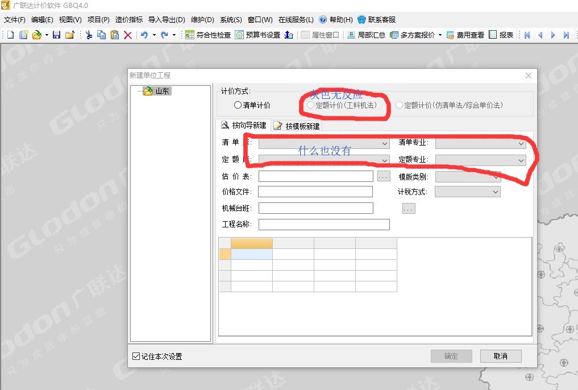Open the 造价指标 menu
The width and height of the screenshot is (578, 390).
coord(128,20)
